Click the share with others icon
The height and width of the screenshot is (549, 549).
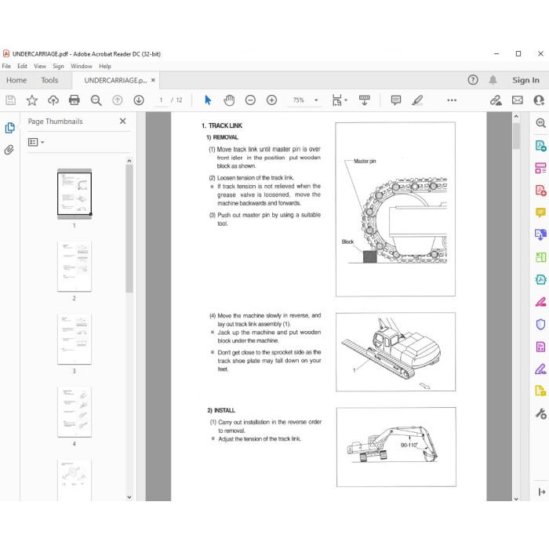pyautogui.click(x=539, y=100)
